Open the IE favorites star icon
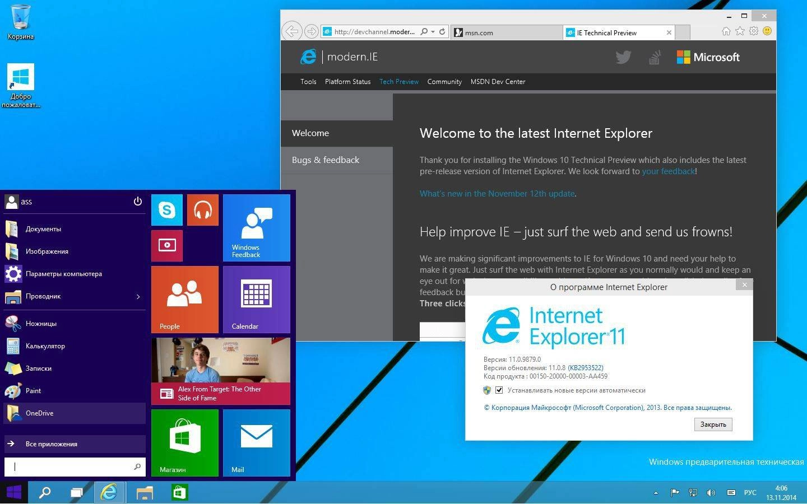Screen dimensions: 807x504 pos(740,31)
